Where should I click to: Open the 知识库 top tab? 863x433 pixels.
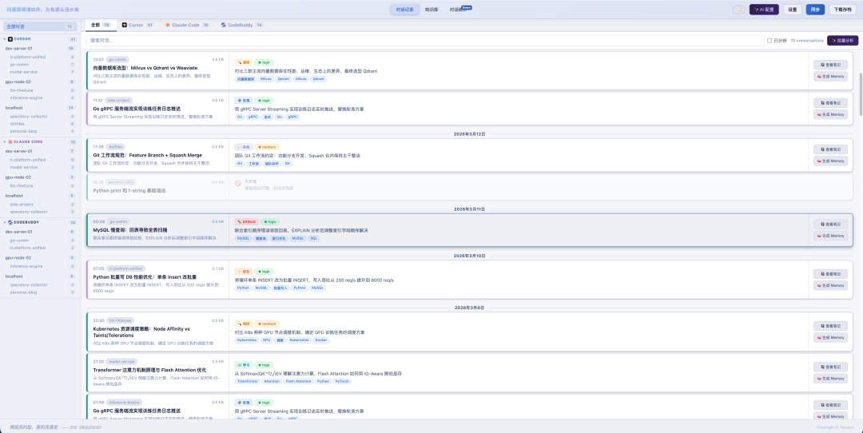[431, 10]
